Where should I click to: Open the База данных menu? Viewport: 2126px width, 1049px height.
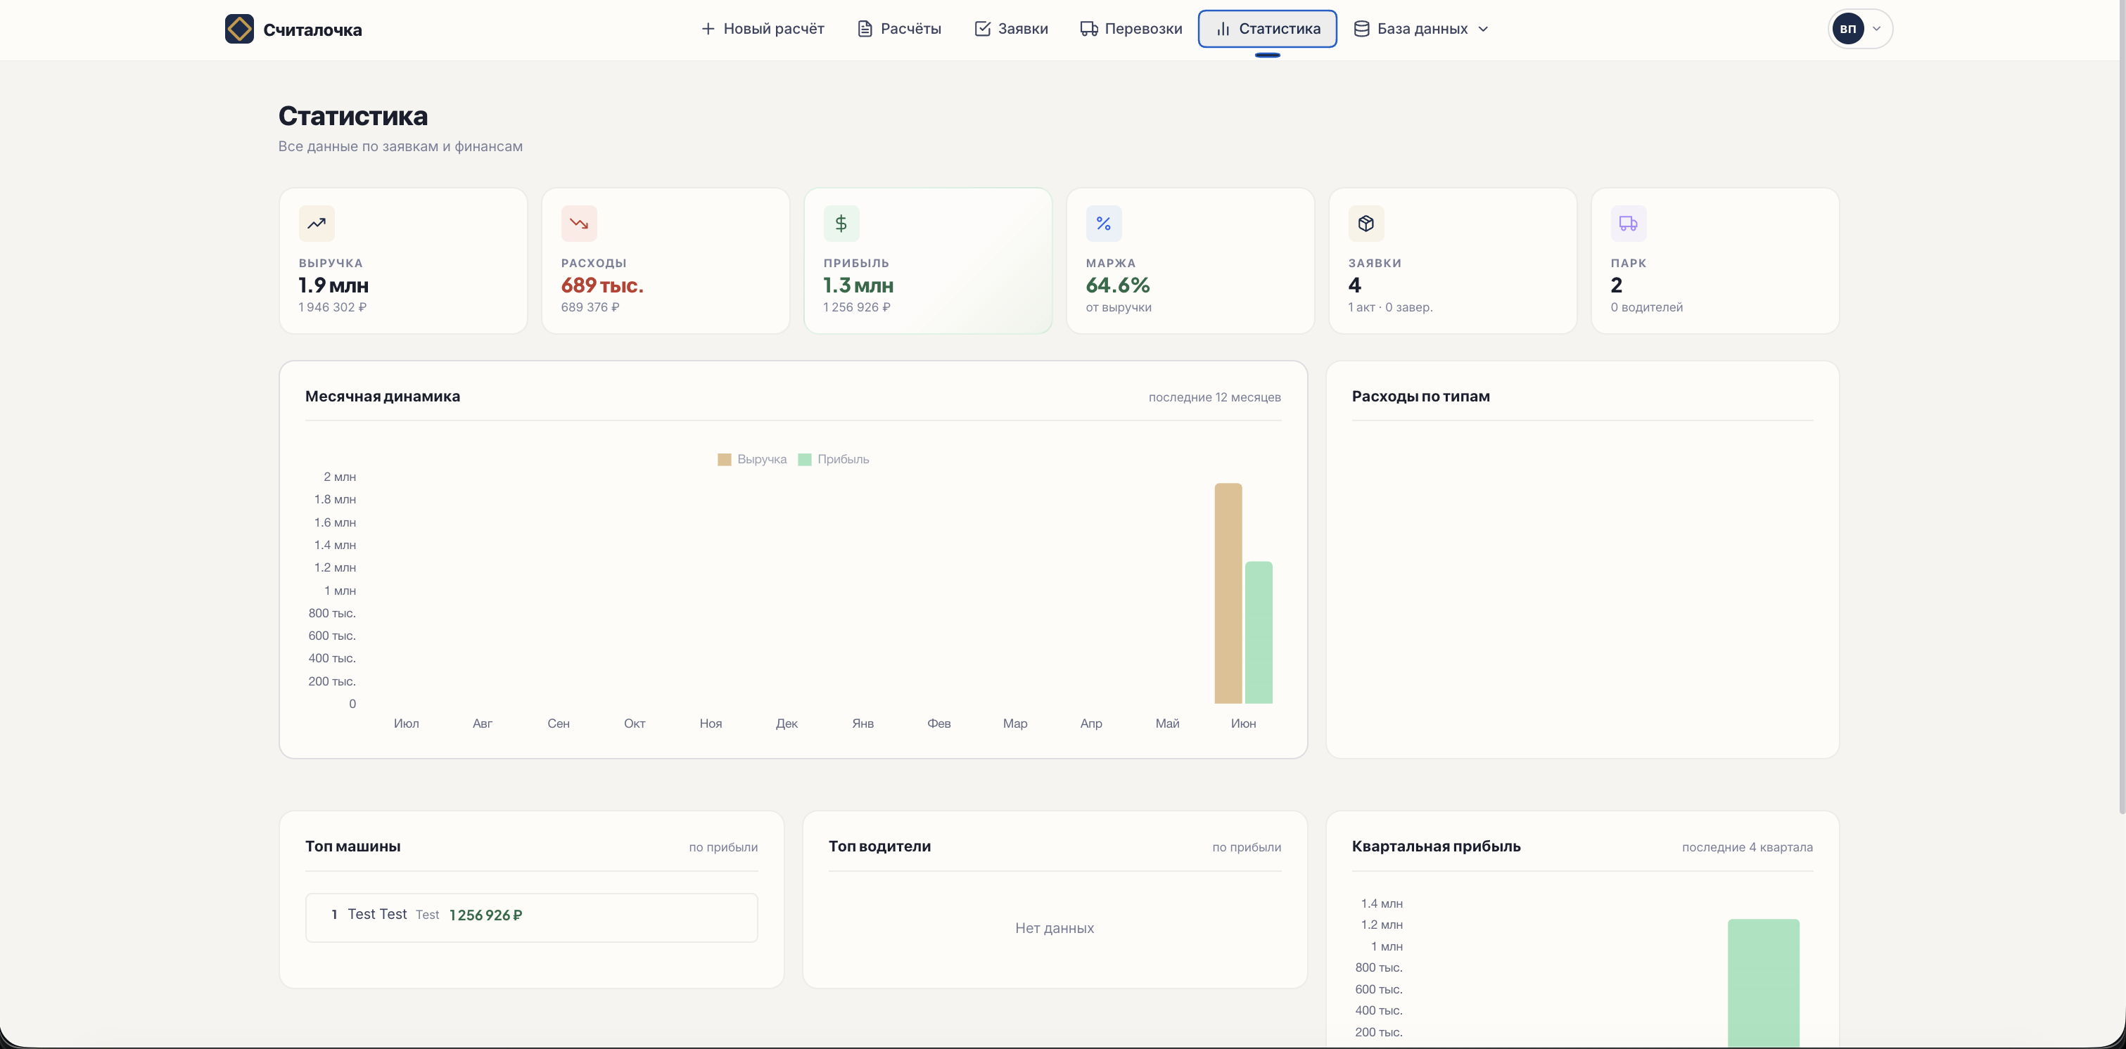(1421, 29)
